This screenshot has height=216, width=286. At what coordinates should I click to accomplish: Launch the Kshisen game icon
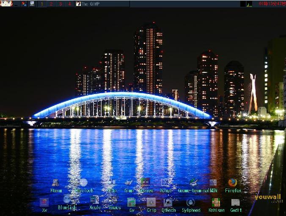(216, 202)
